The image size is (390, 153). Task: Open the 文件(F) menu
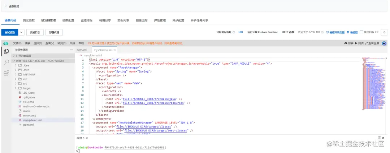pos(17,43)
